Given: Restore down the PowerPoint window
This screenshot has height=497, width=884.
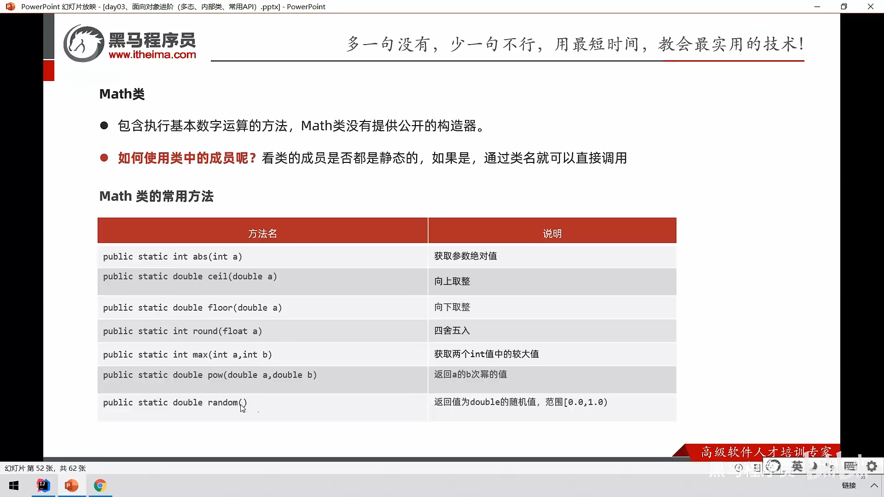Looking at the screenshot, I should pos(843,6).
